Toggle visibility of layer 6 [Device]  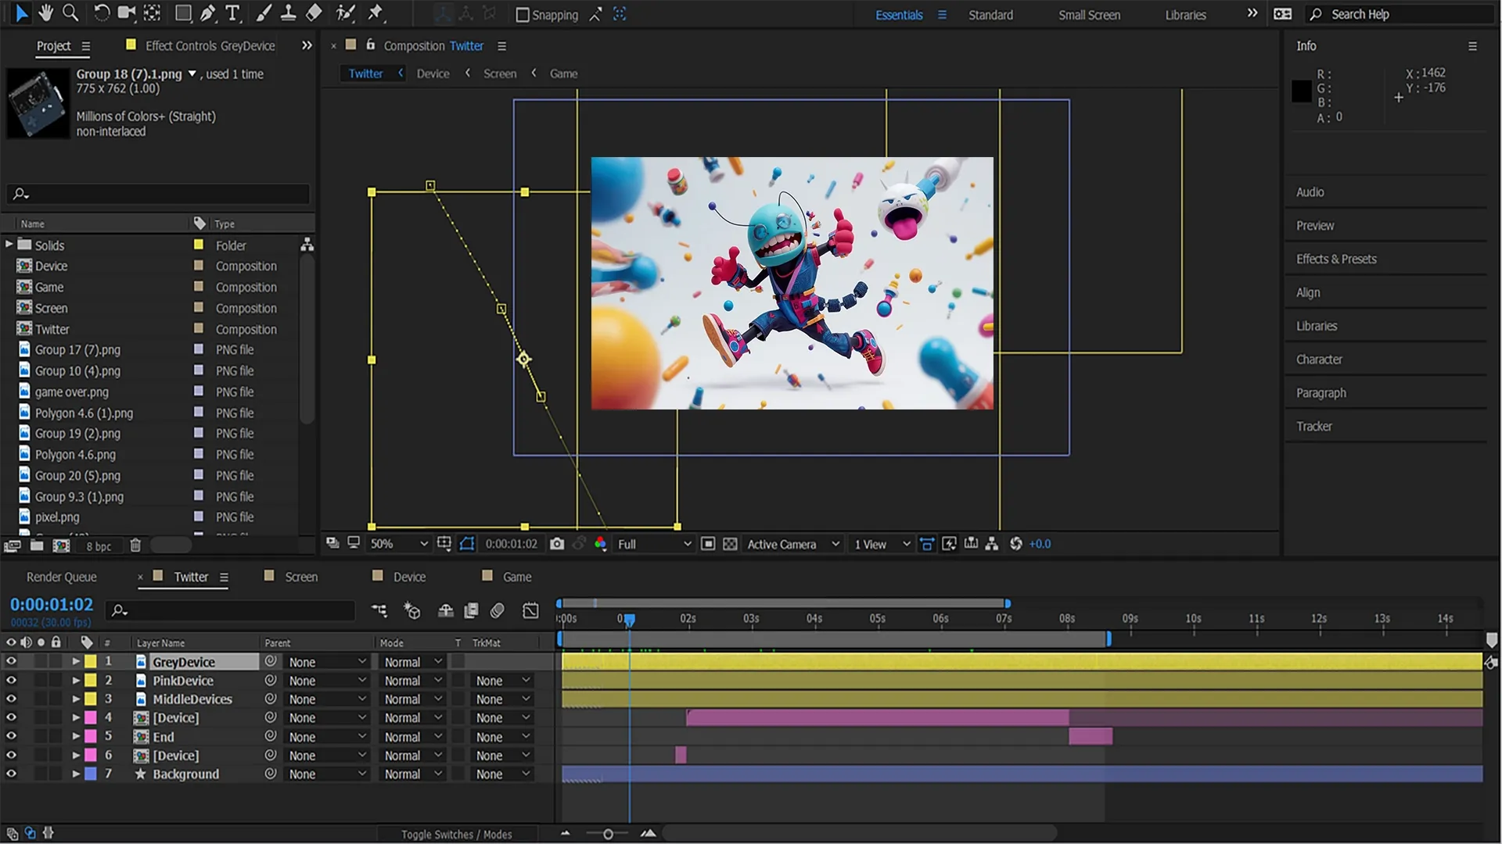11,756
